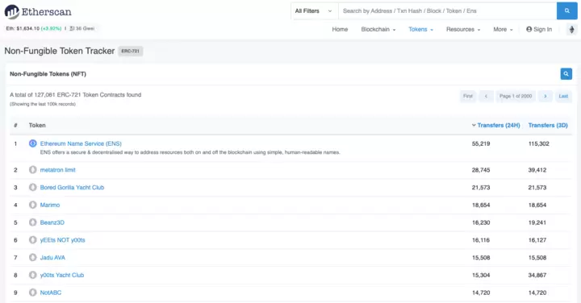Viewport: 581px width, 303px height.
Task: Click the y00ts Yacht Club token icon
Action: [32, 275]
